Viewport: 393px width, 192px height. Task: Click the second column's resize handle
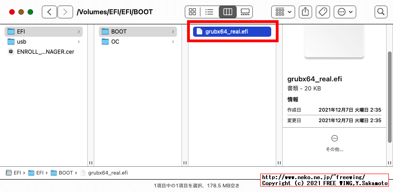pyautogui.click(x=185, y=163)
